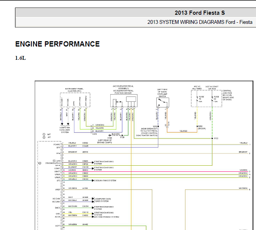Viewport: 256px width, 230px height.
Task: Click "2013 SYSTEM WIRING DIAGRAMS Ford - Fiesta" subtitle
Action: pyautogui.click(x=200, y=22)
